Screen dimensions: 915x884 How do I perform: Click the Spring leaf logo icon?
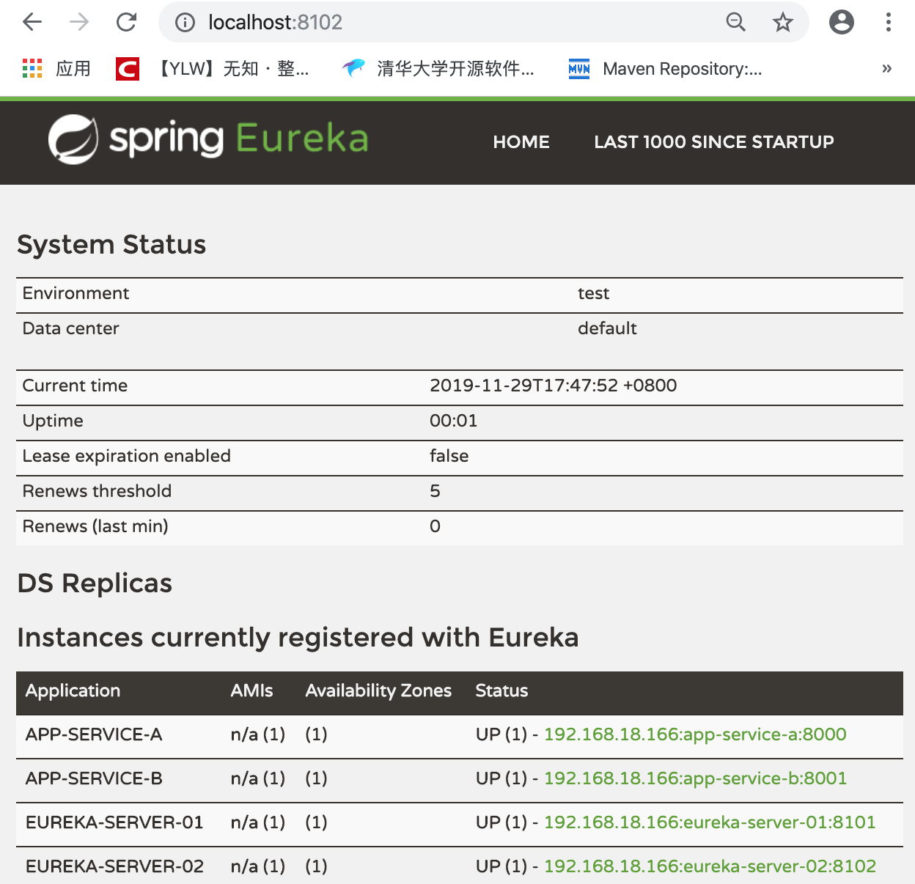[73, 139]
